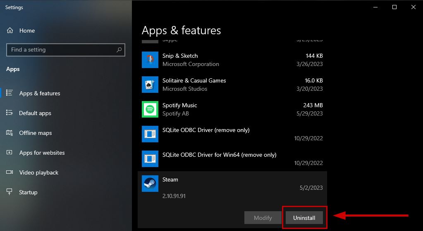Click the 3/20/2023 install date
The image size is (423, 231).
click(x=310, y=89)
